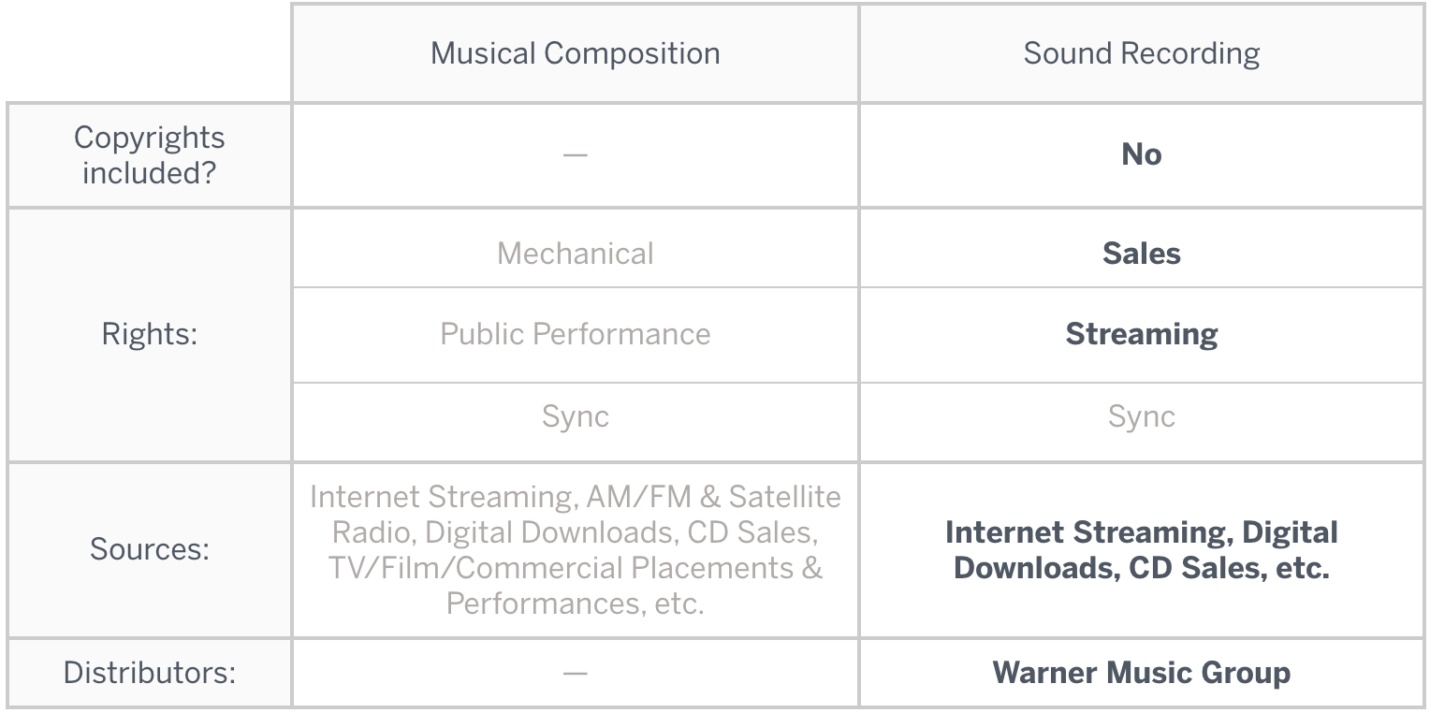This screenshot has height=713, width=1430.
Task: Click the dash in Musical Composition copyrights row
Action: (575, 155)
